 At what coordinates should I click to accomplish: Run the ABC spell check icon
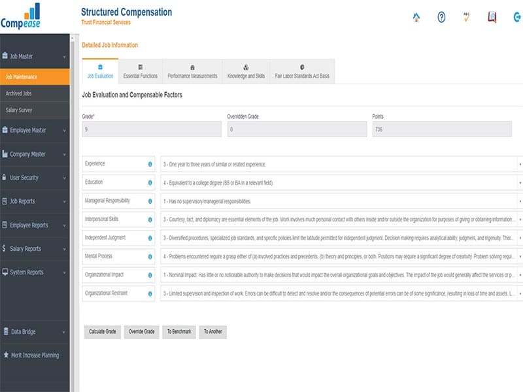(x=467, y=18)
